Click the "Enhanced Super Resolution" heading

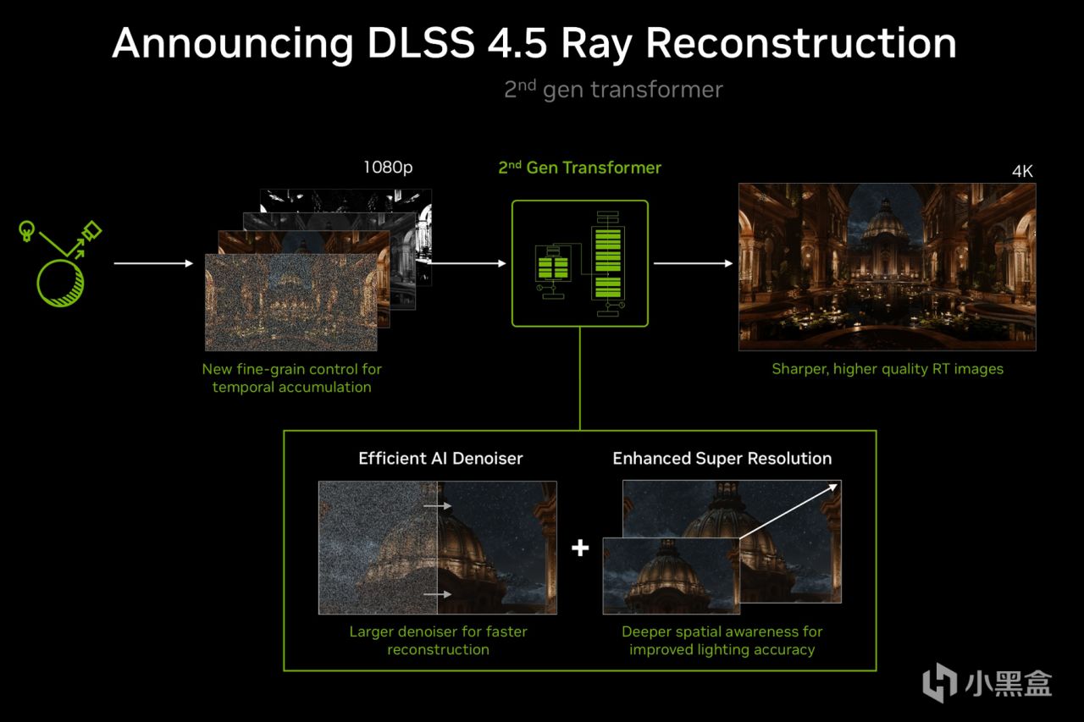click(722, 459)
